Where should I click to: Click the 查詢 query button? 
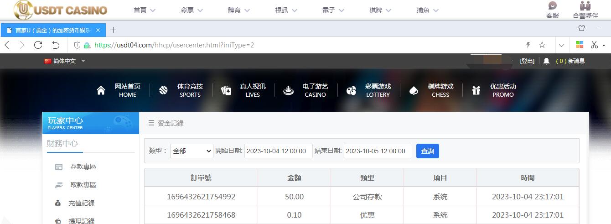click(428, 151)
